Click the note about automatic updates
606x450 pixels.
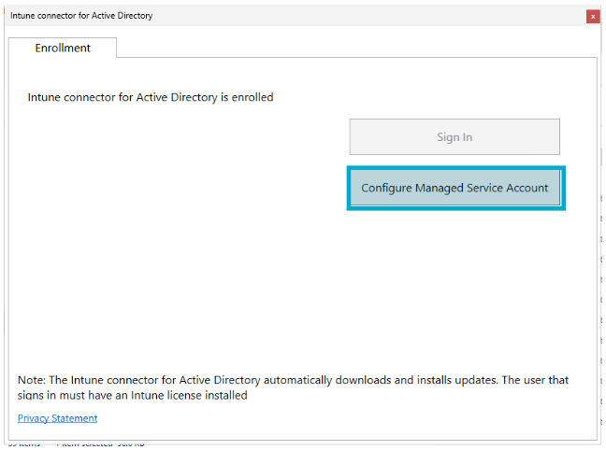point(293,387)
